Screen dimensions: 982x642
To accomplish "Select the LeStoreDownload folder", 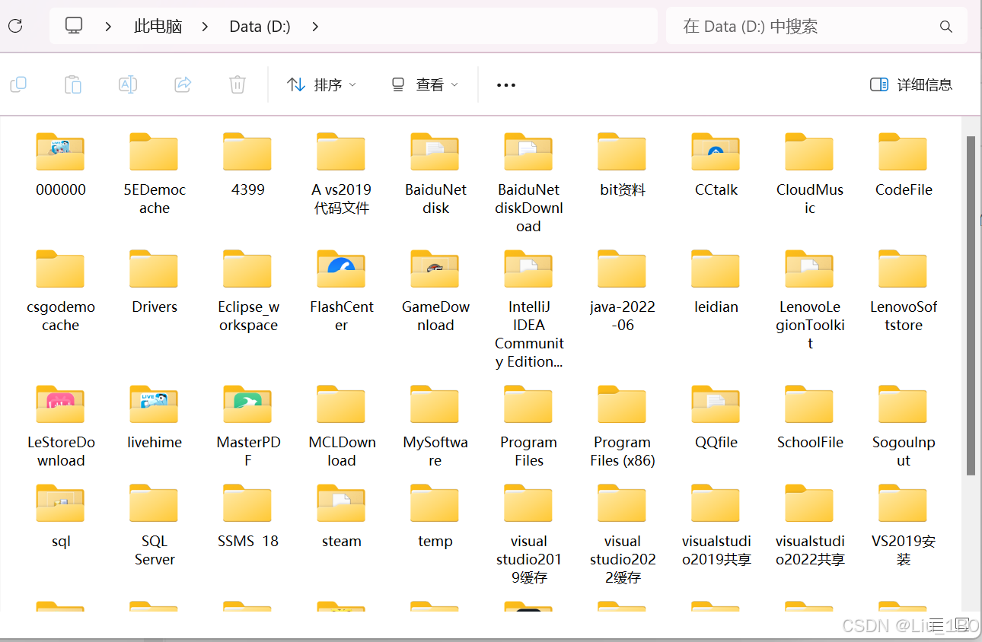I will (x=61, y=426).
